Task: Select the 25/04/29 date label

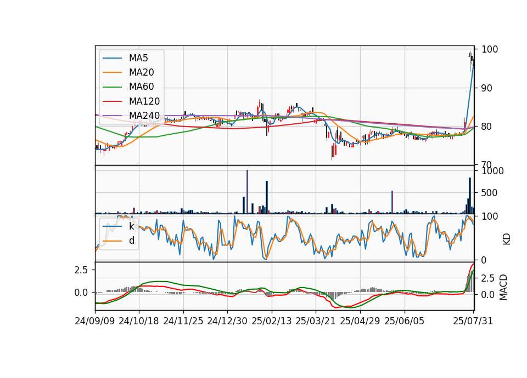Action: pos(360,321)
